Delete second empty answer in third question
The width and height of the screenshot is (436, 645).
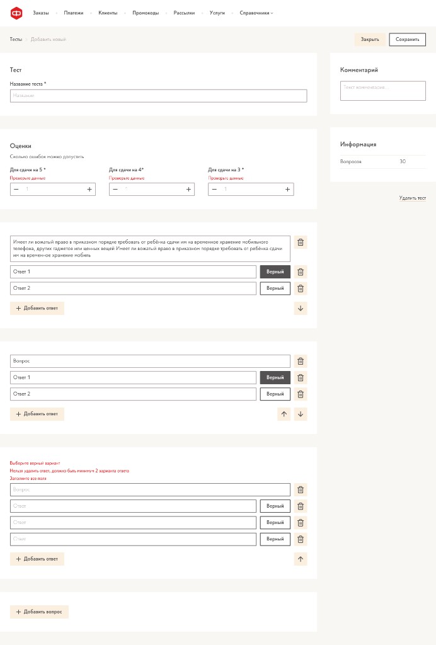pos(301,522)
